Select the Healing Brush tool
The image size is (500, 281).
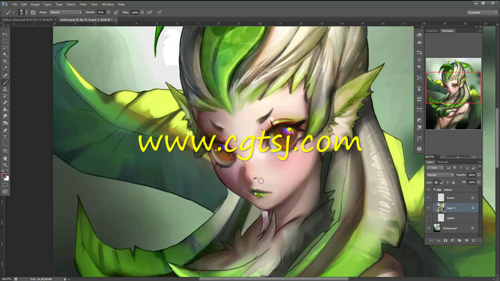pyautogui.click(x=5, y=76)
